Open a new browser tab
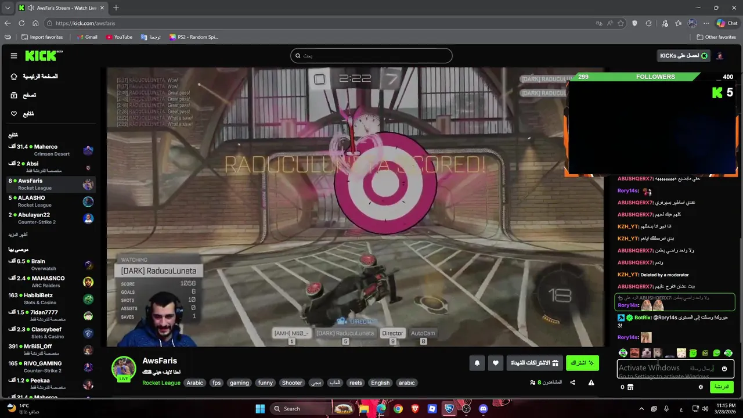 click(116, 8)
